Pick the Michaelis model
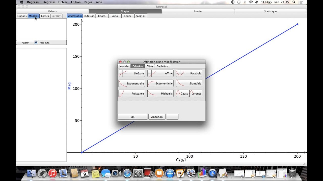323x181 pixels. click(160, 94)
